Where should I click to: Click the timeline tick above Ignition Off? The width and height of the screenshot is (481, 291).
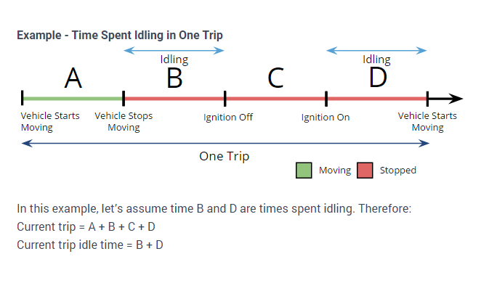(x=225, y=98)
